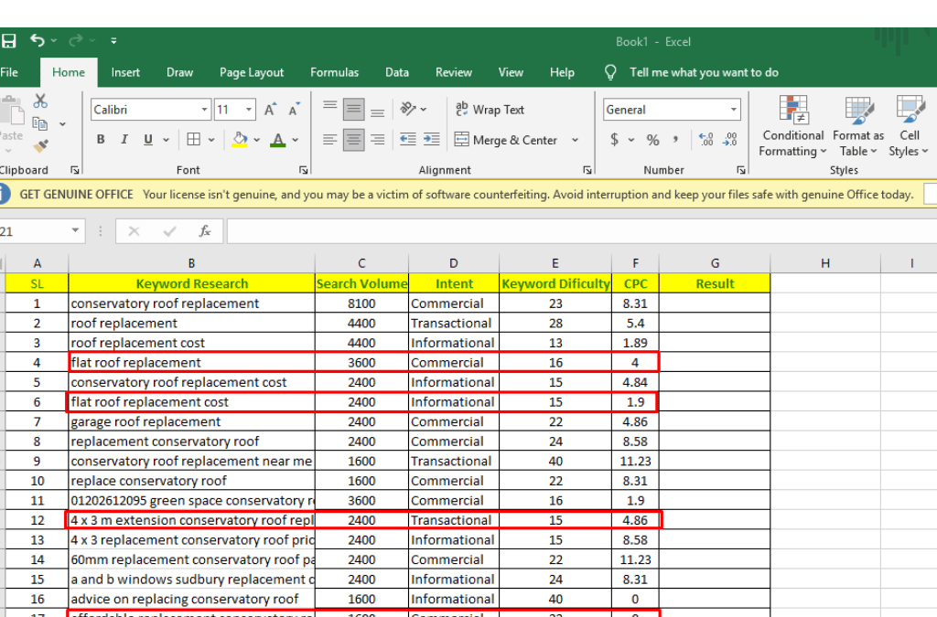Apply the yellow fill color
This screenshot has height=617, width=937.
pyautogui.click(x=240, y=140)
